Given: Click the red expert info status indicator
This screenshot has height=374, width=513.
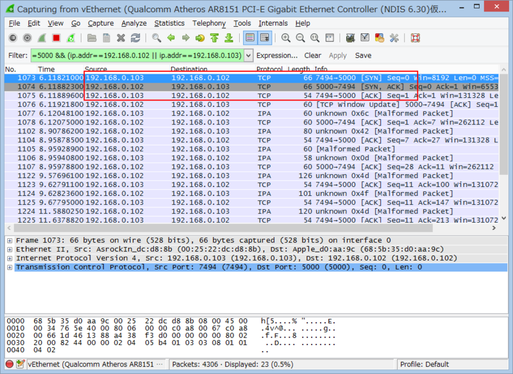Looking at the screenshot, I should 10,364.
